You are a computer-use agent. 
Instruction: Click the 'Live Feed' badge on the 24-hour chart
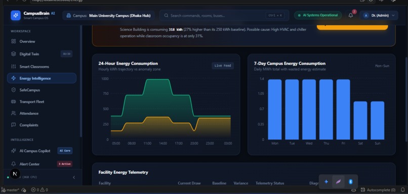click(x=222, y=66)
